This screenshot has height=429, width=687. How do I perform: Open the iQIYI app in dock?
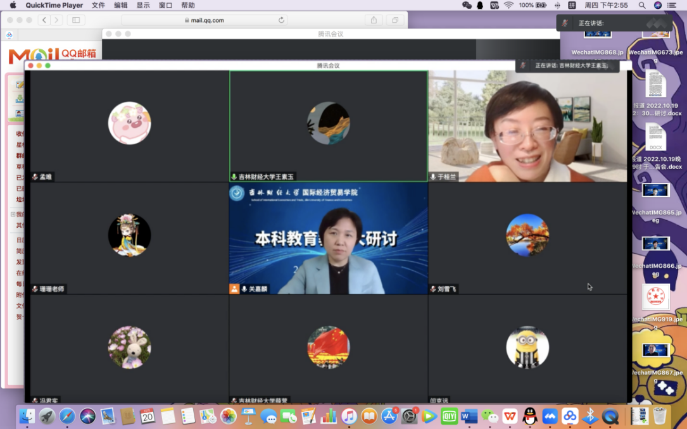[449, 416]
